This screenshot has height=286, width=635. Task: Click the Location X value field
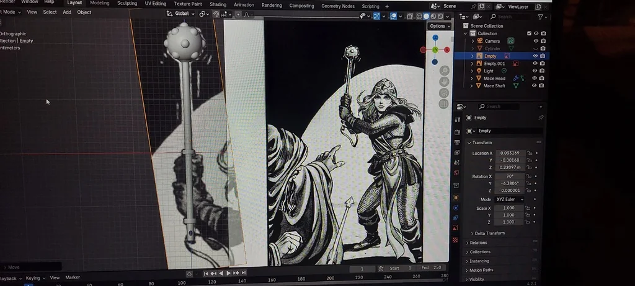509,153
